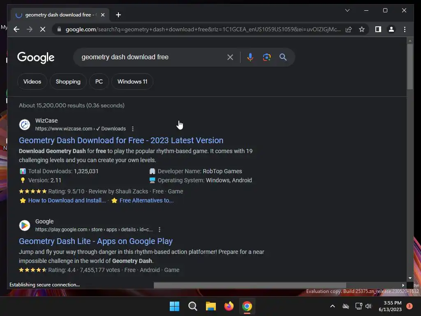Screen dimensions: 421x316
Task: Click into the Google search input field
Action: (152, 57)
